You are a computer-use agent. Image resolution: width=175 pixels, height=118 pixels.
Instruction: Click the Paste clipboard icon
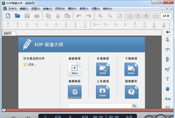click(x=67, y=16)
